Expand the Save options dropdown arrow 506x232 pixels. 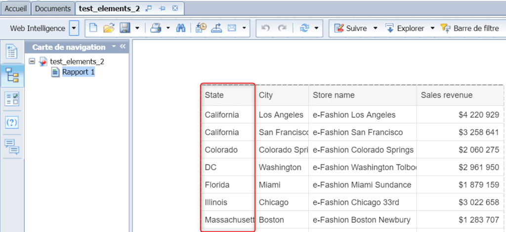[137, 29]
